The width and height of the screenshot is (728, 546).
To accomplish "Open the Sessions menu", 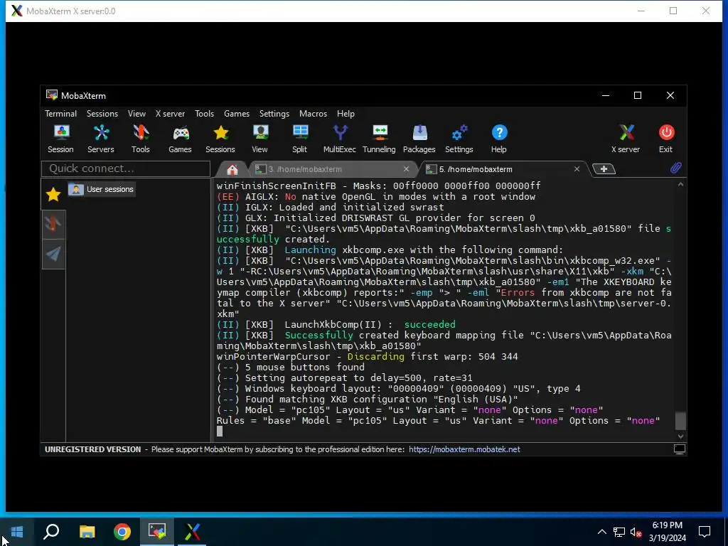I will click(102, 114).
